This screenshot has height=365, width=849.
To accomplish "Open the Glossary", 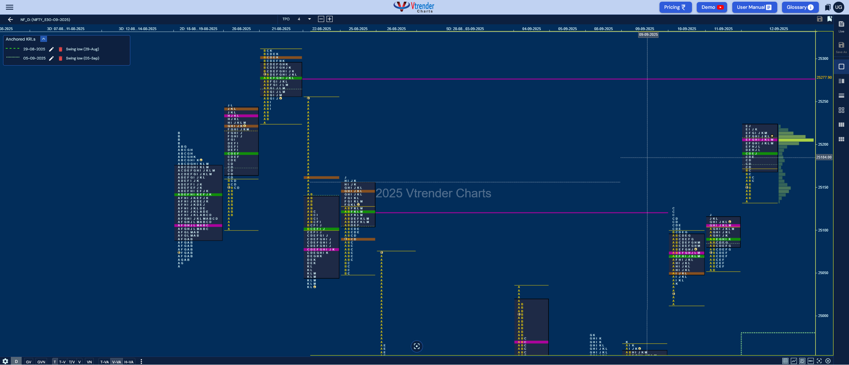I will (x=800, y=7).
